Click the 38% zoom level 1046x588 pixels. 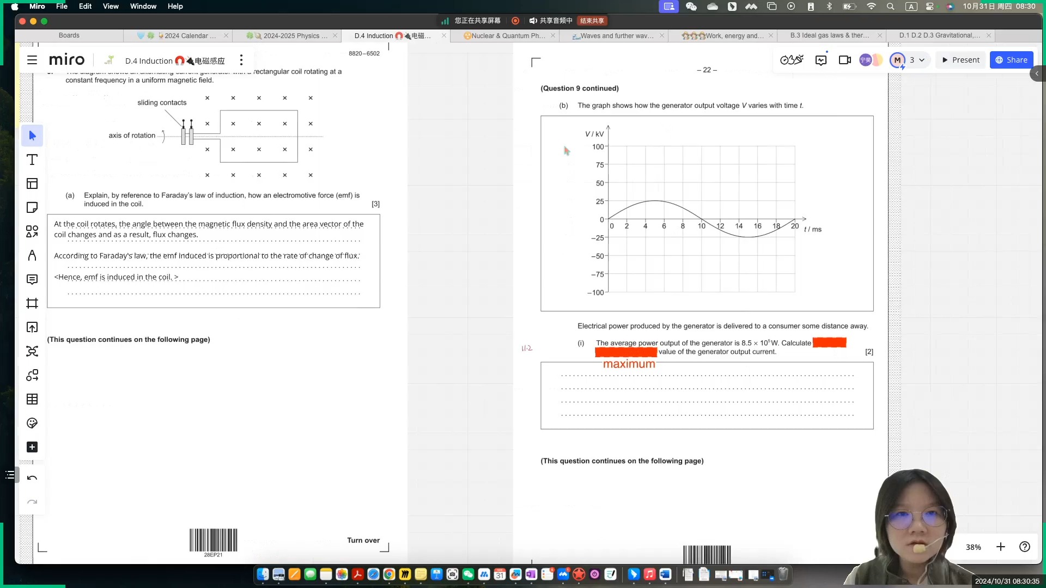click(974, 547)
